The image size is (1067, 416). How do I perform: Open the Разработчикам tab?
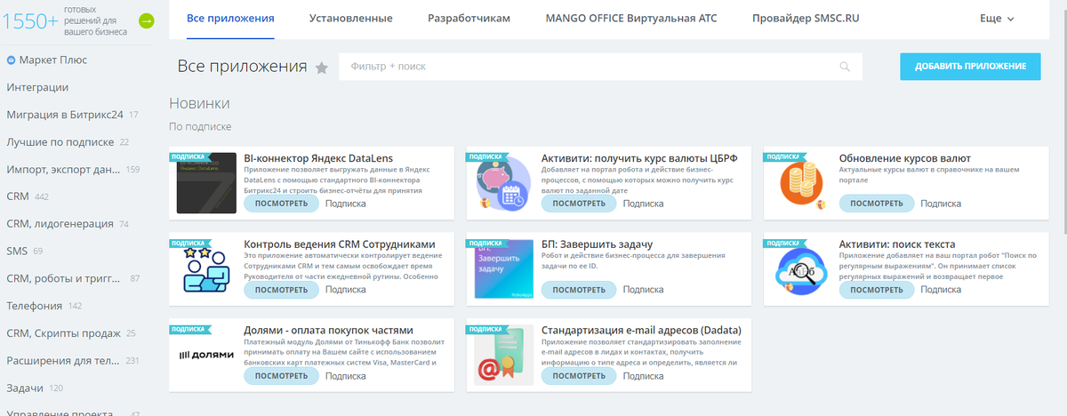[x=469, y=19]
